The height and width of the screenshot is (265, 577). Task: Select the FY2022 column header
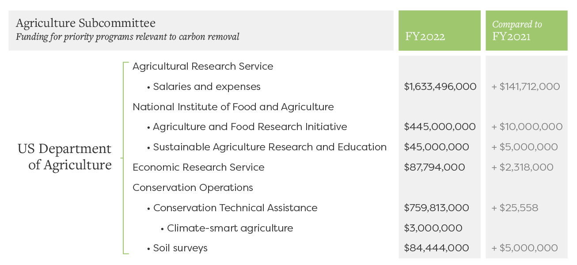[x=425, y=36]
